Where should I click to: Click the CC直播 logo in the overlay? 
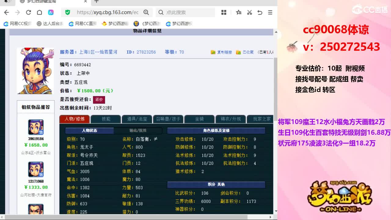coord(370,9)
